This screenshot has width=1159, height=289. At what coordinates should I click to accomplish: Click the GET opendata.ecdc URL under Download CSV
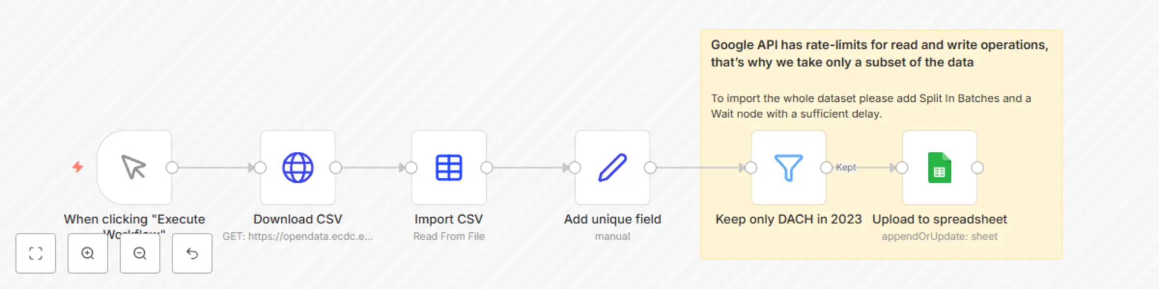[x=298, y=236]
